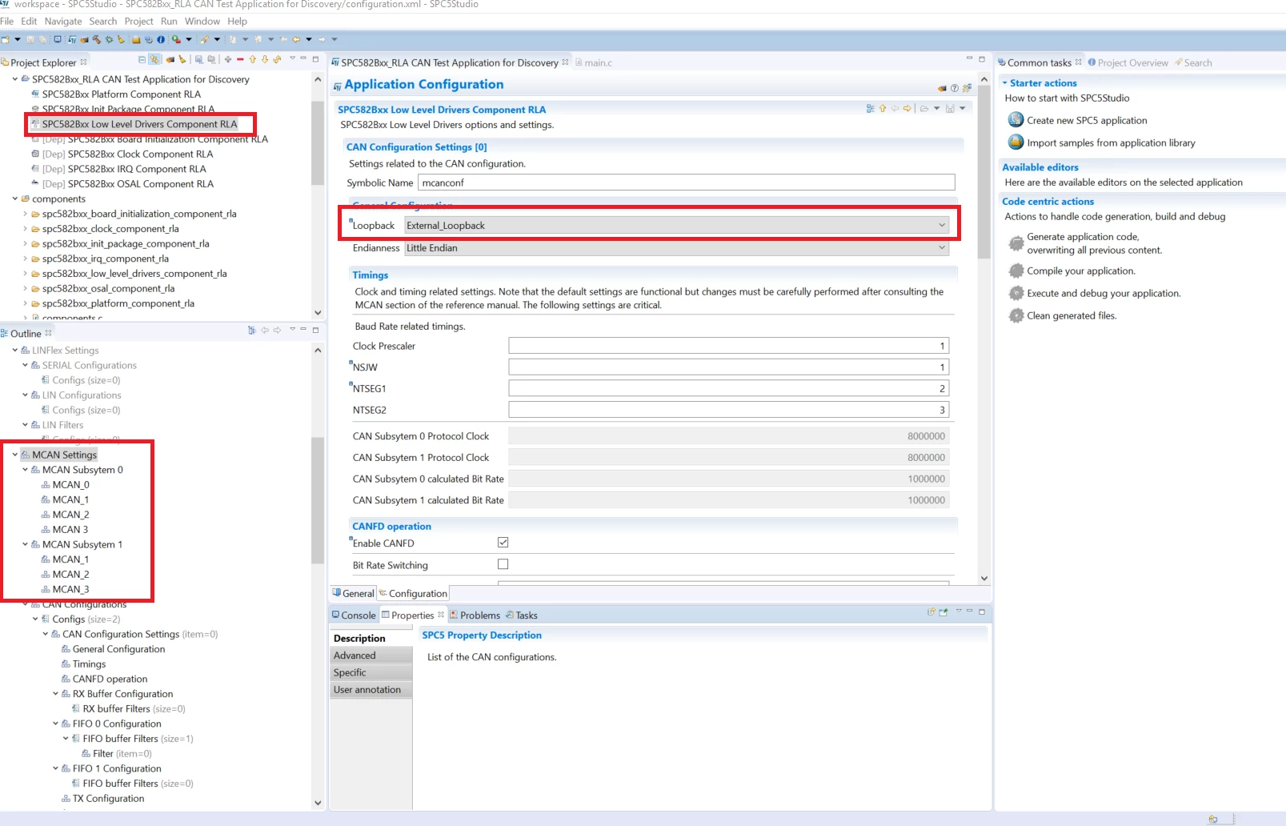The image size is (1286, 826).
Task: Click Execute and debug your application link
Action: click(x=1104, y=293)
